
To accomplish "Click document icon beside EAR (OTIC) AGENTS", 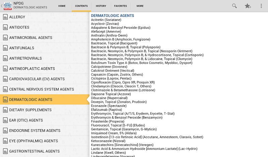I will [5, 120].
